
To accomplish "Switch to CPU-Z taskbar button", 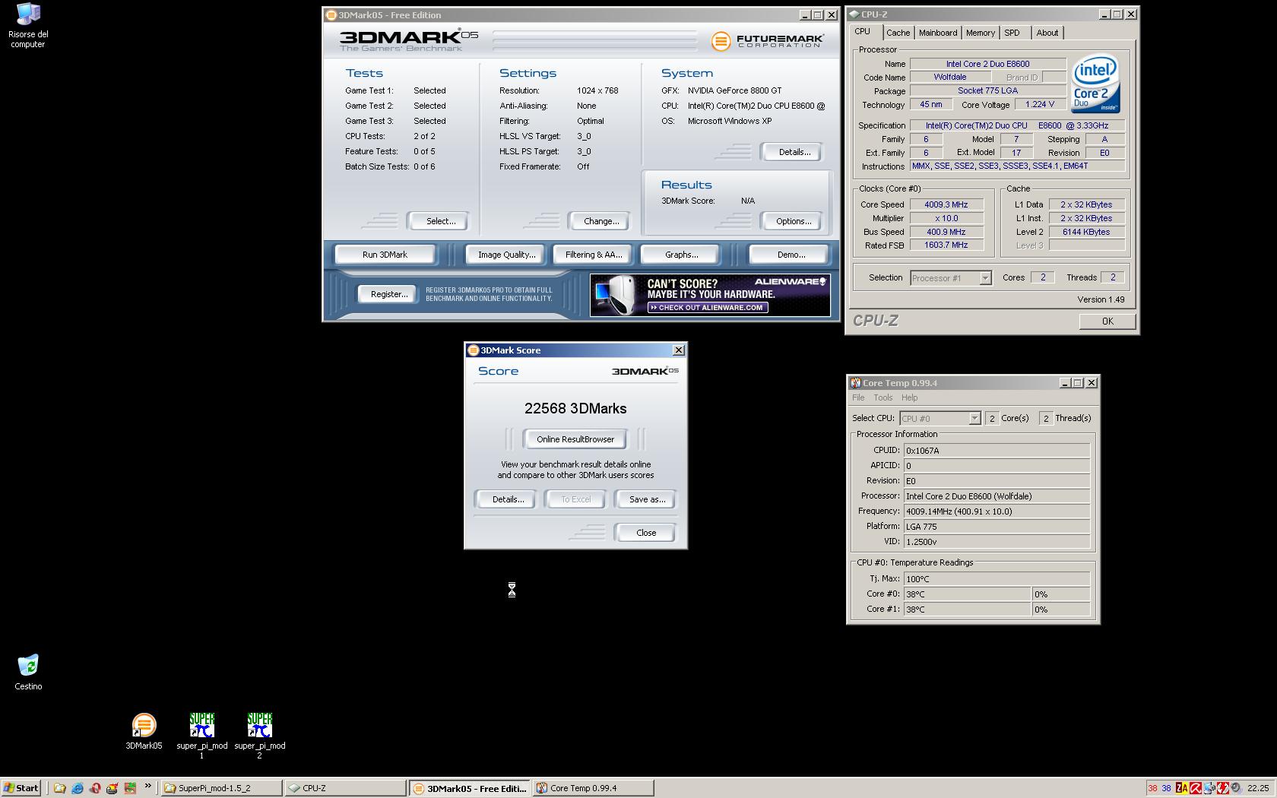I will [x=345, y=788].
